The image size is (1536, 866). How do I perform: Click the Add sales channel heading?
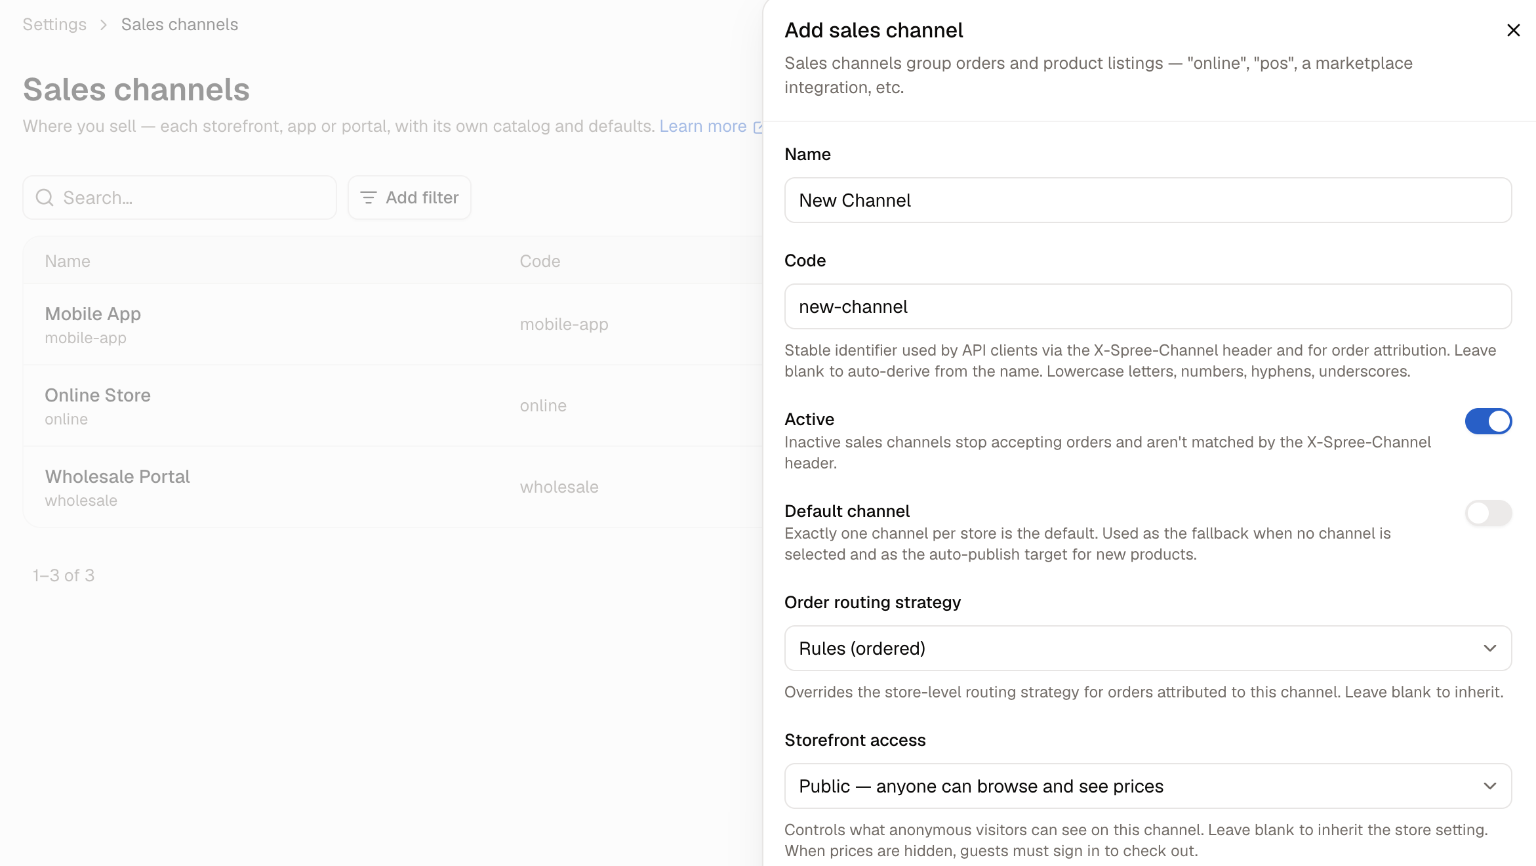[x=874, y=30]
